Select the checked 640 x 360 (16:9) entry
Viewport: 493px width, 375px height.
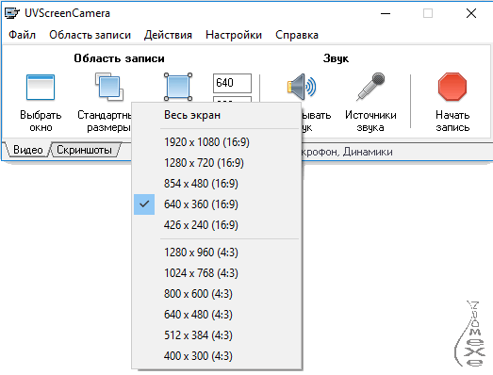pyautogui.click(x=217, y=204)
